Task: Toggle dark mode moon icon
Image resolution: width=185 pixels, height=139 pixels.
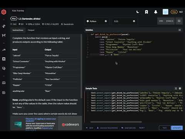Action: coord(138,12)
